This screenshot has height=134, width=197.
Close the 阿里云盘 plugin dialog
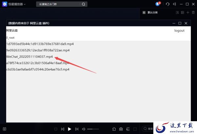(186, 23)
